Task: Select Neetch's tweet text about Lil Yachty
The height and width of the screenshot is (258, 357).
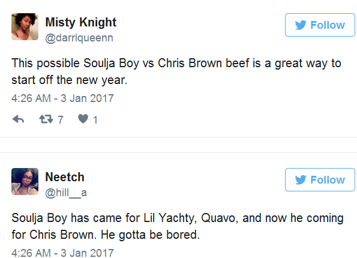Action: [178, 226]
